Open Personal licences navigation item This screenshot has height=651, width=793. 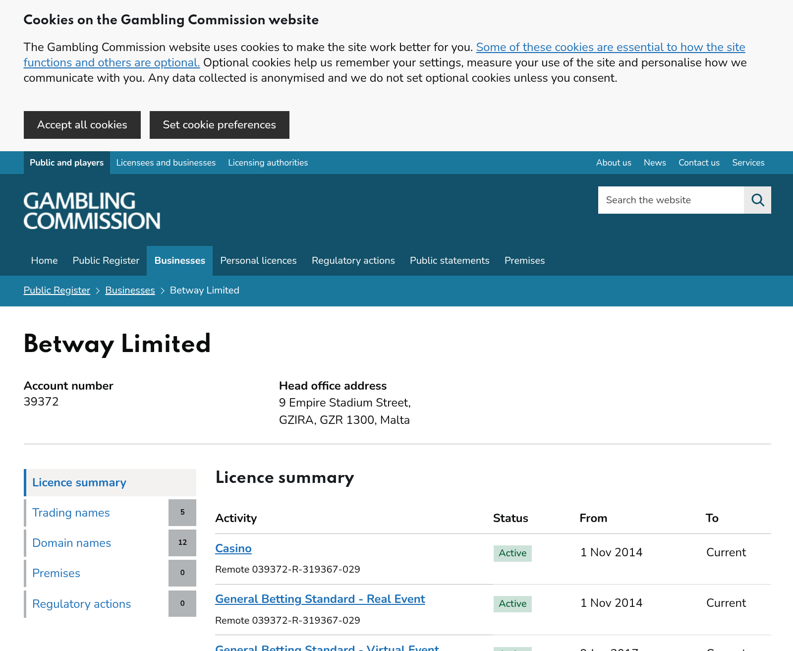(259, 261)
